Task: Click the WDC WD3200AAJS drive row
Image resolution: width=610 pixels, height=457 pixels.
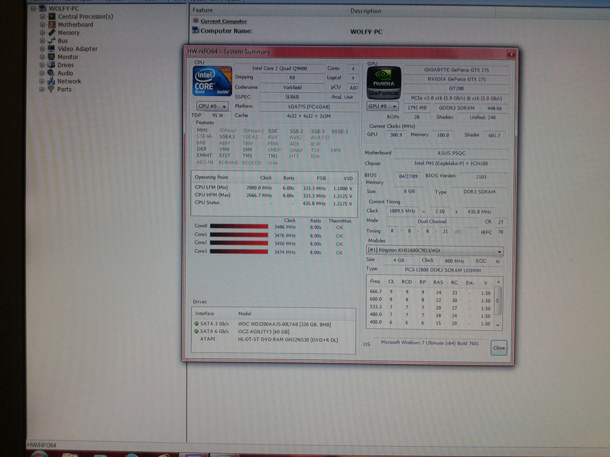Action: click(273, 324)
